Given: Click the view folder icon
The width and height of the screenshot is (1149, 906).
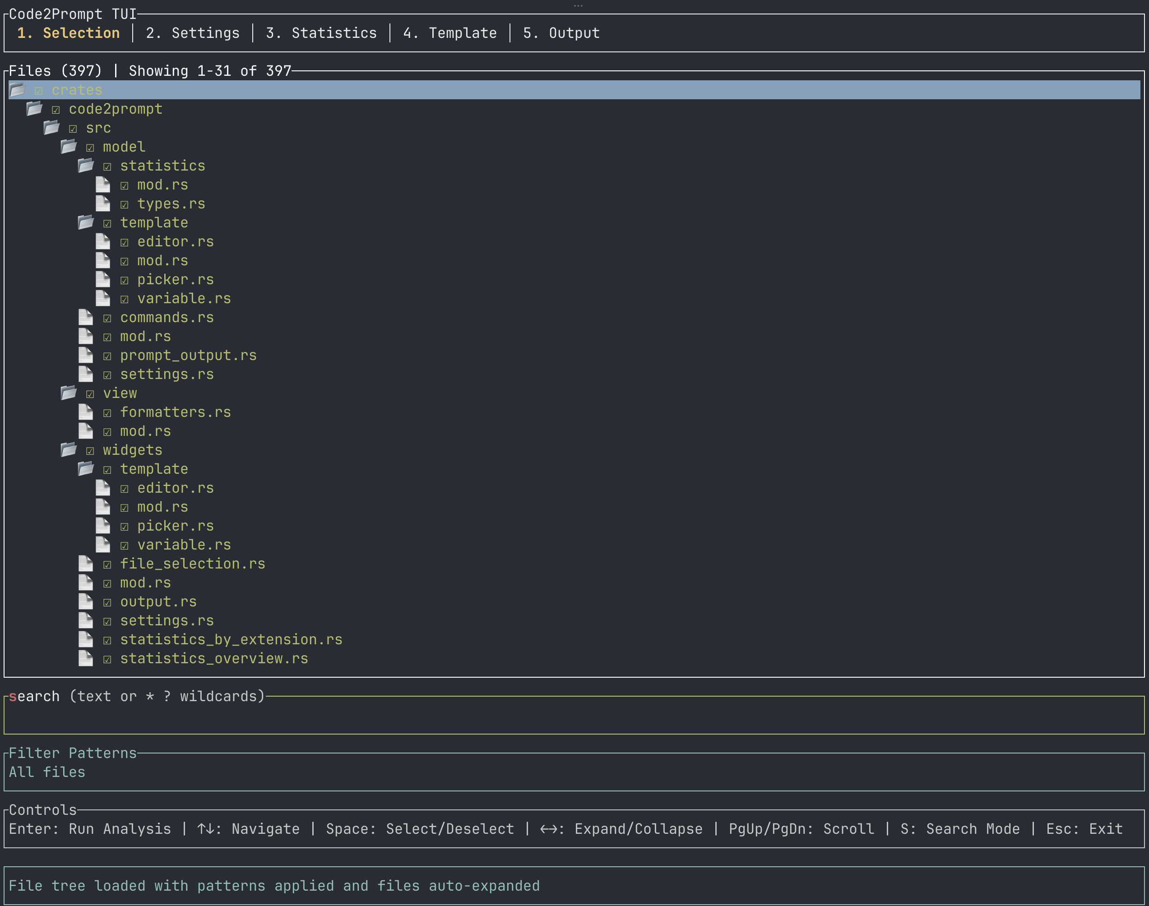Looking at the screenshot, I should point(69,393).
